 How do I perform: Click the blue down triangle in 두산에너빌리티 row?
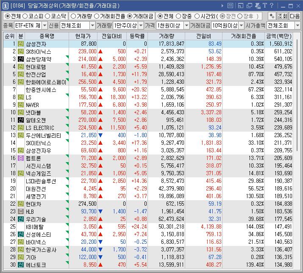pos(100,135)
